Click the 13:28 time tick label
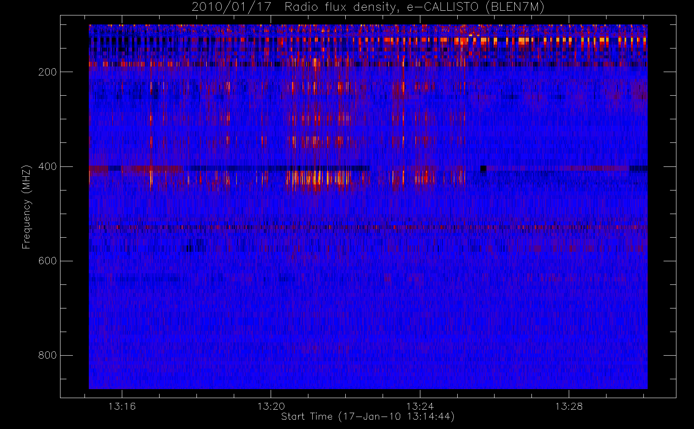The width and height of the screenshot is (694, 429). pos(569,406)
